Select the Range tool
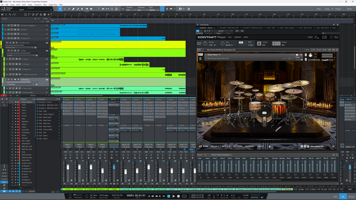 coord(65,9)
